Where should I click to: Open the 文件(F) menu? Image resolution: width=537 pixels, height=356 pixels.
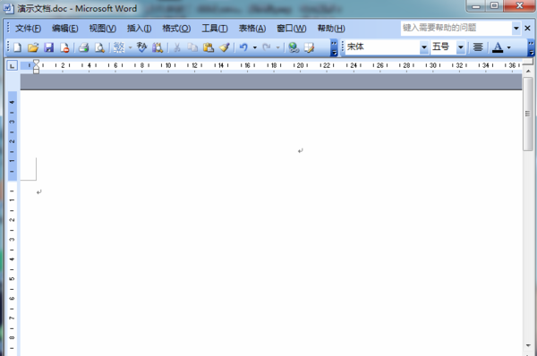click(28, 29)
